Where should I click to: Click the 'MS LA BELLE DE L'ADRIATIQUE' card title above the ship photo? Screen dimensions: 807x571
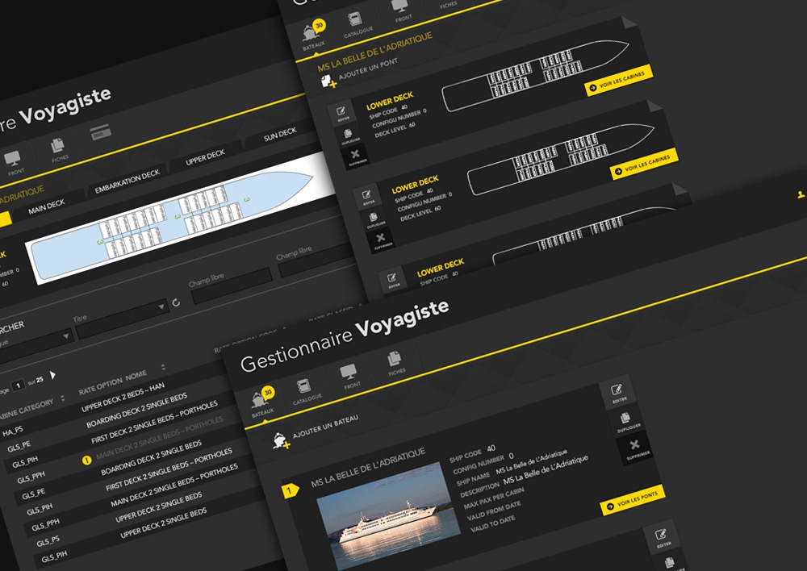point(368,467)
